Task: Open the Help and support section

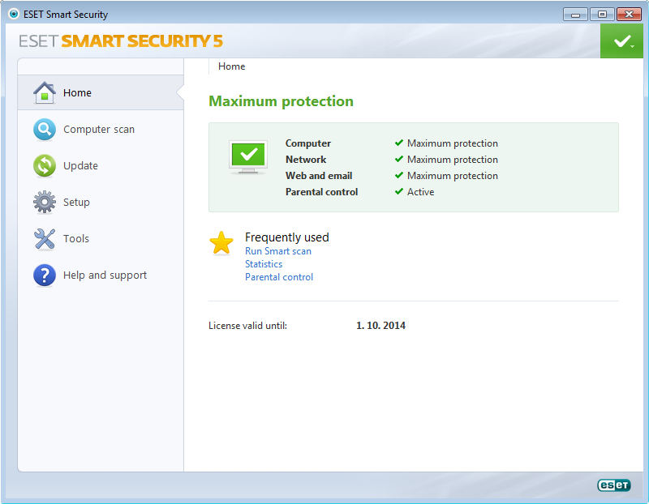Action: pyautogui.click(x=105, y=275)
